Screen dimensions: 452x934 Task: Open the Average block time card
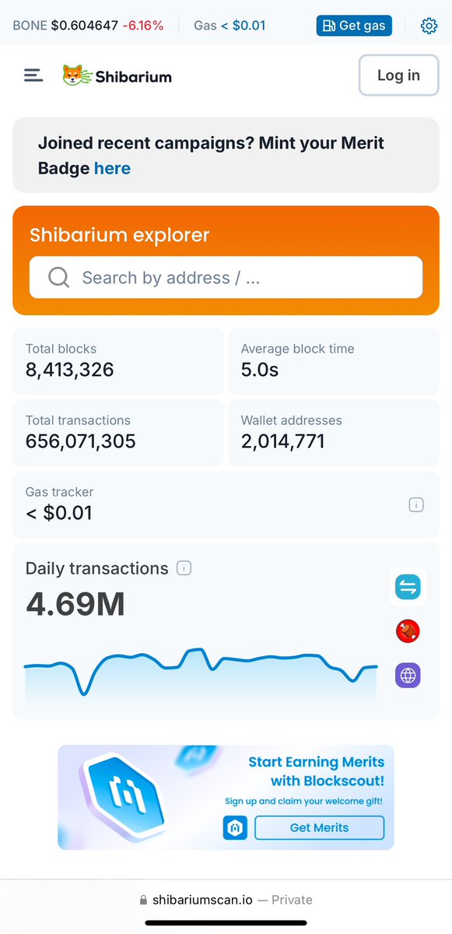point(334,361)
